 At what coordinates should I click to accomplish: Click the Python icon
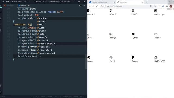click(133, 34)
